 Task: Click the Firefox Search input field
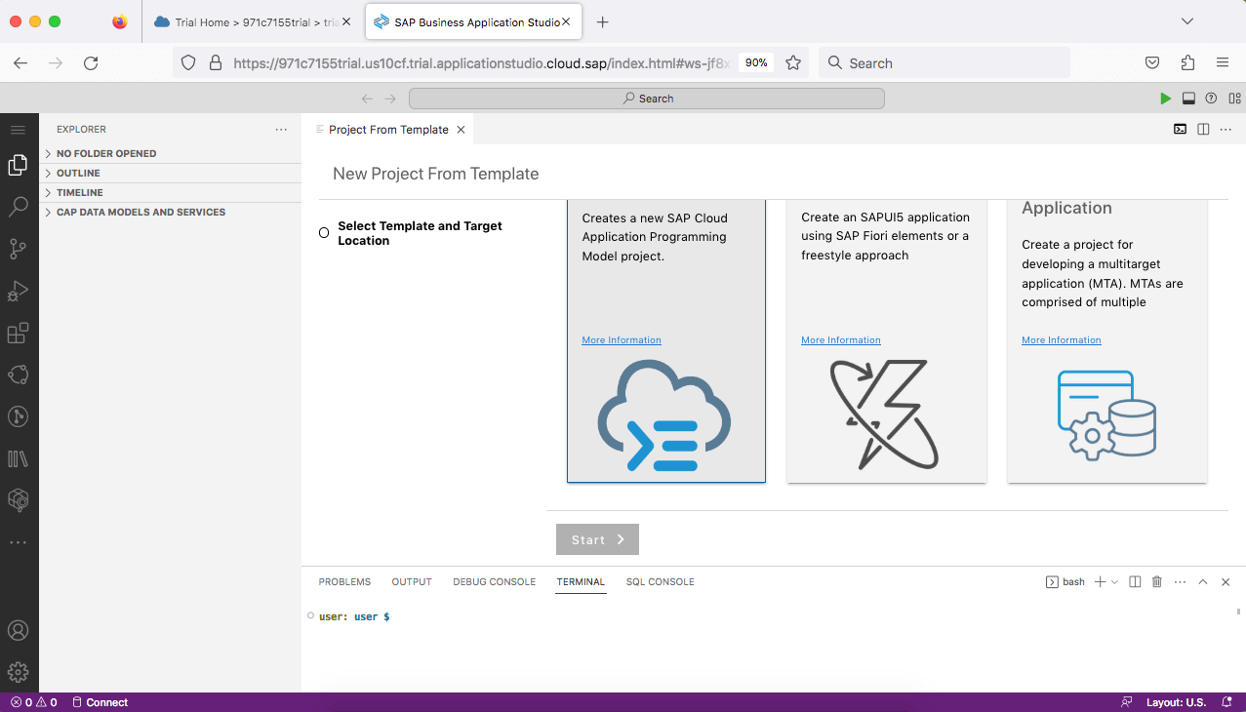[945, 62]
